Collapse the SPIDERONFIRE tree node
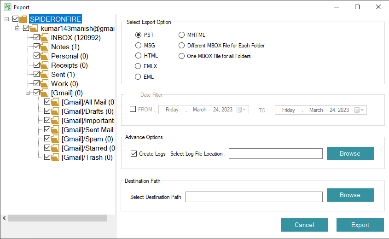 tap(6, 19)
